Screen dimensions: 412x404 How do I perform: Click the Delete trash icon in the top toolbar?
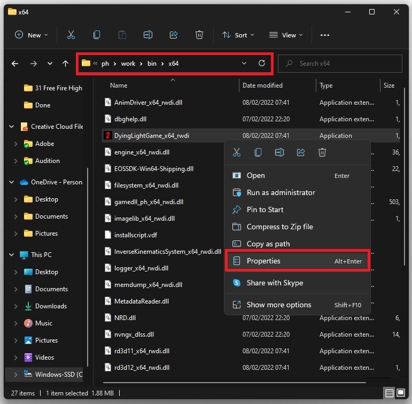point(199,35)
